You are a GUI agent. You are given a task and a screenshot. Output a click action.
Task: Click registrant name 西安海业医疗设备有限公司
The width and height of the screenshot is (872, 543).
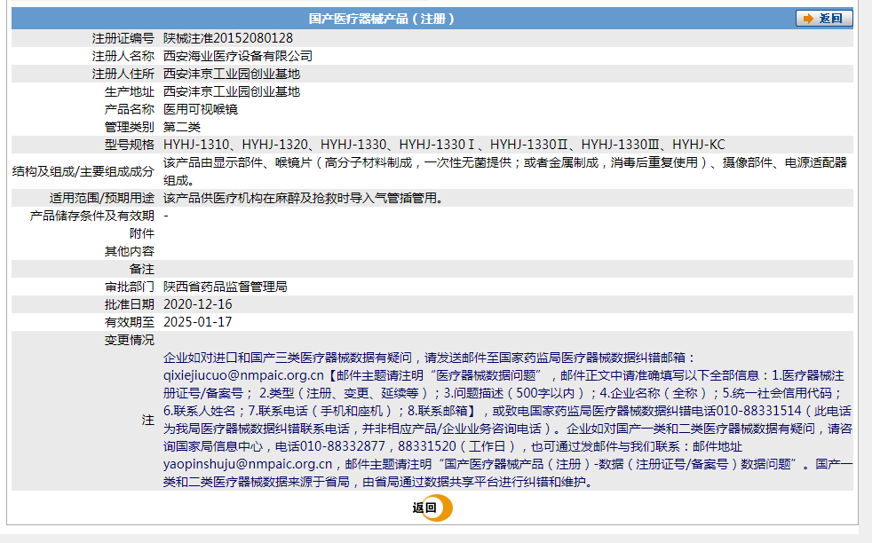[x=237, y=56]
